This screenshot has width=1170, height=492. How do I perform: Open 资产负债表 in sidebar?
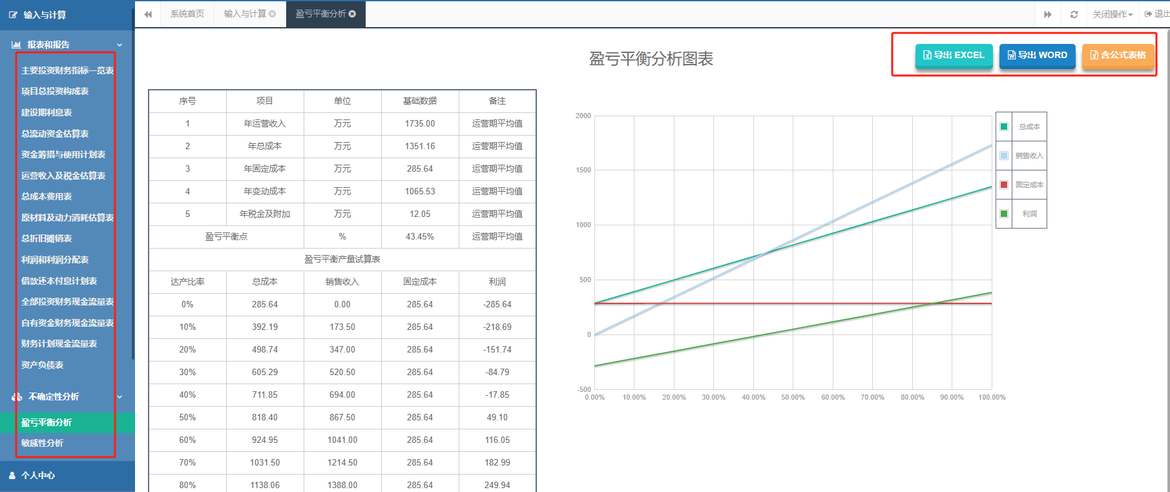click(42, 365)
